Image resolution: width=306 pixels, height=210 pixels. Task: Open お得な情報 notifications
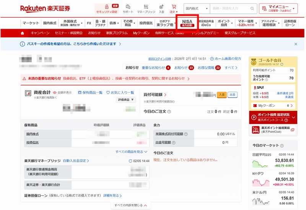click(x=209, y=68)
